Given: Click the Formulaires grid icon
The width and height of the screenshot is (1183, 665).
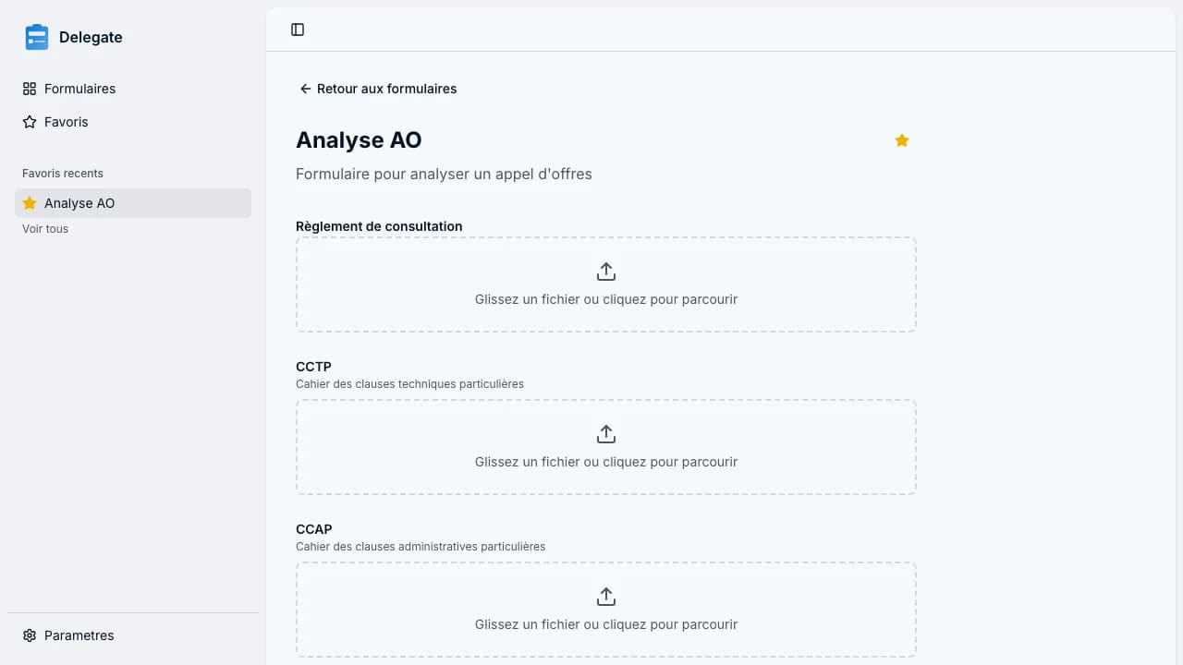Looking at the screenshot, I should point(30,89).
